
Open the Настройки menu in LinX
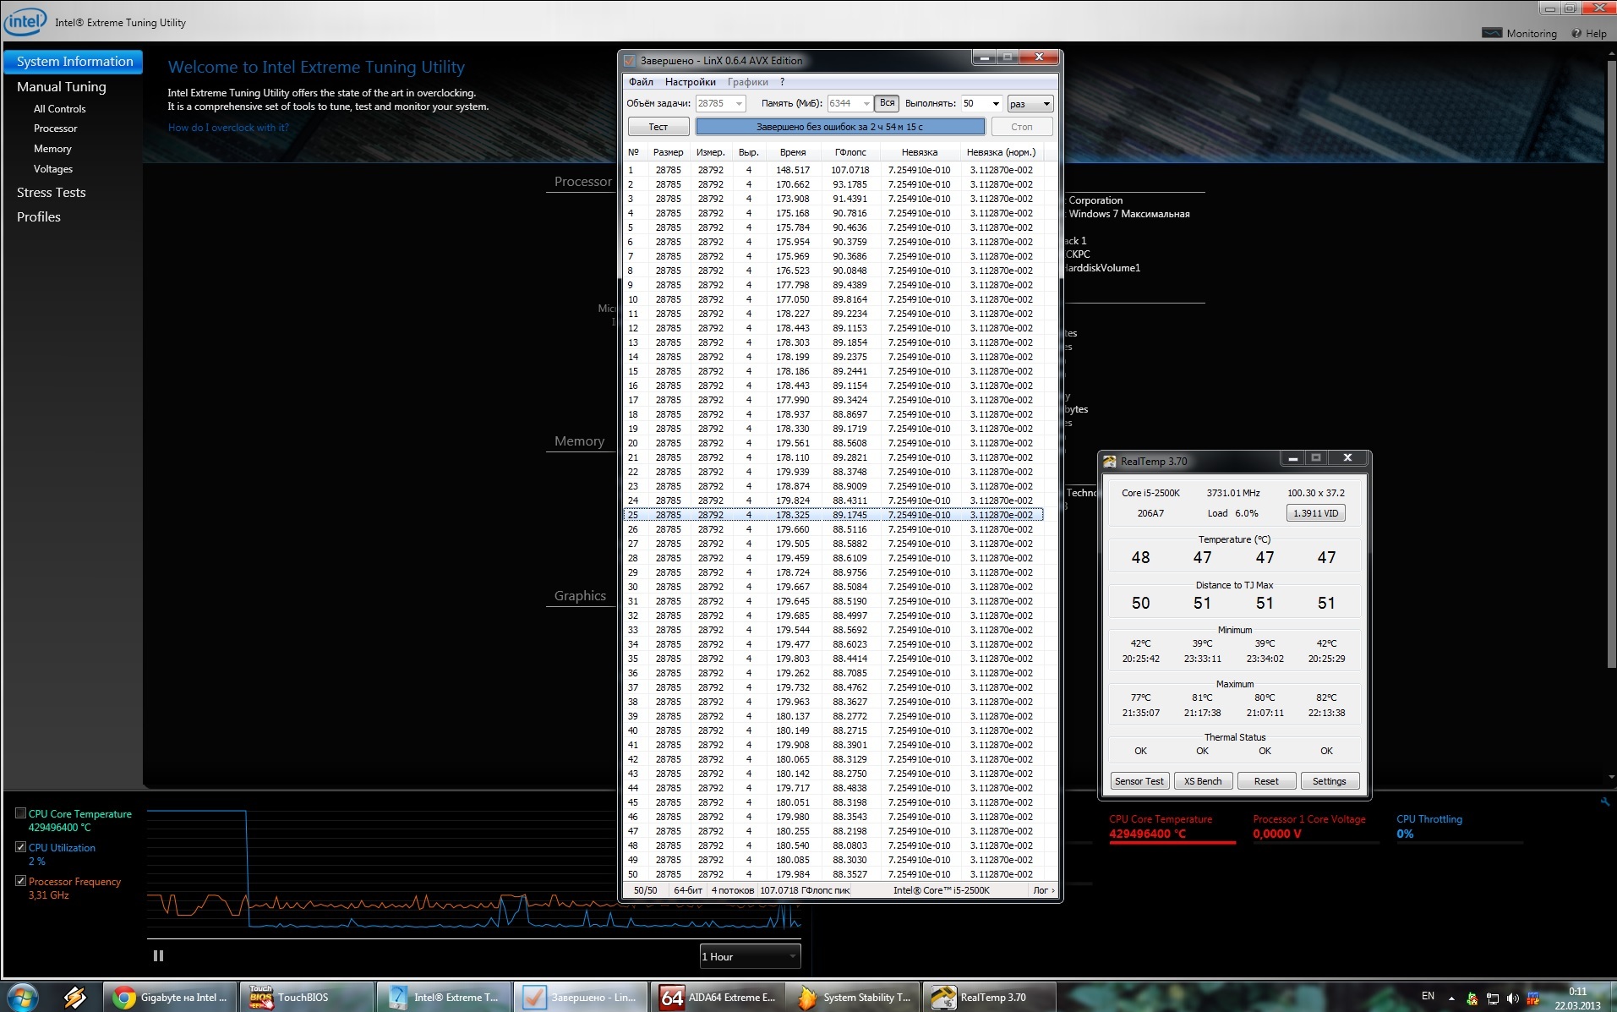(691, 82)
